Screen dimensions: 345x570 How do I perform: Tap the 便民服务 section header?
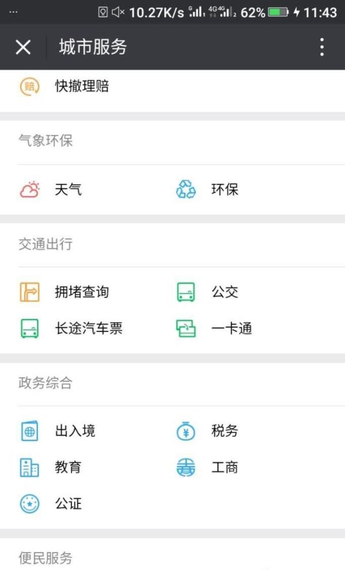tap(46, 557)
